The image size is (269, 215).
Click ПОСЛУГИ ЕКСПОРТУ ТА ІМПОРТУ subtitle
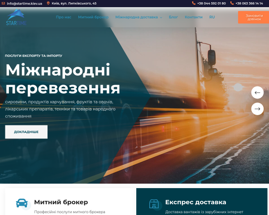coord(34,56)
